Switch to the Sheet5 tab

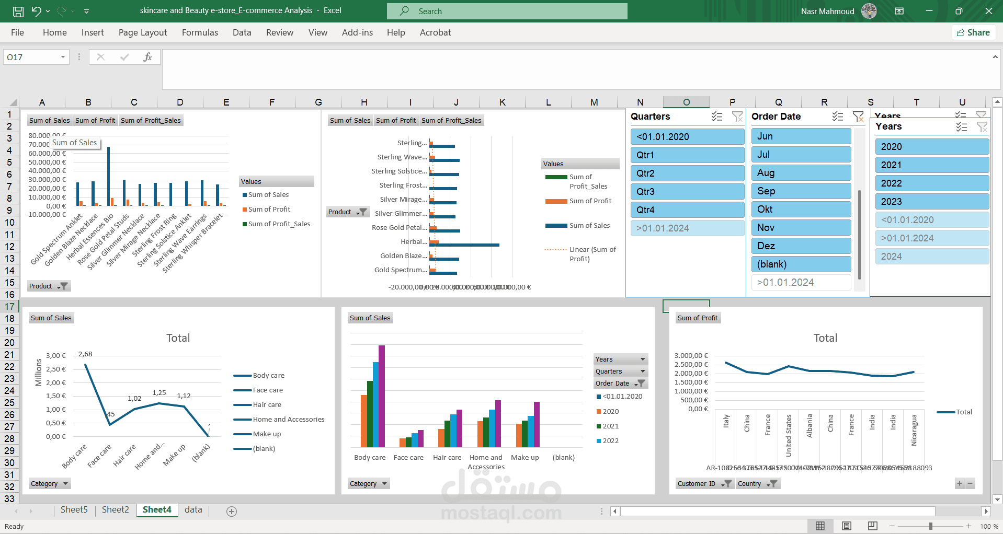coord(74,509)
